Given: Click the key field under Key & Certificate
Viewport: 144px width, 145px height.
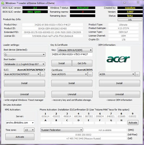Looking at the screenshot, I should 72,54.
